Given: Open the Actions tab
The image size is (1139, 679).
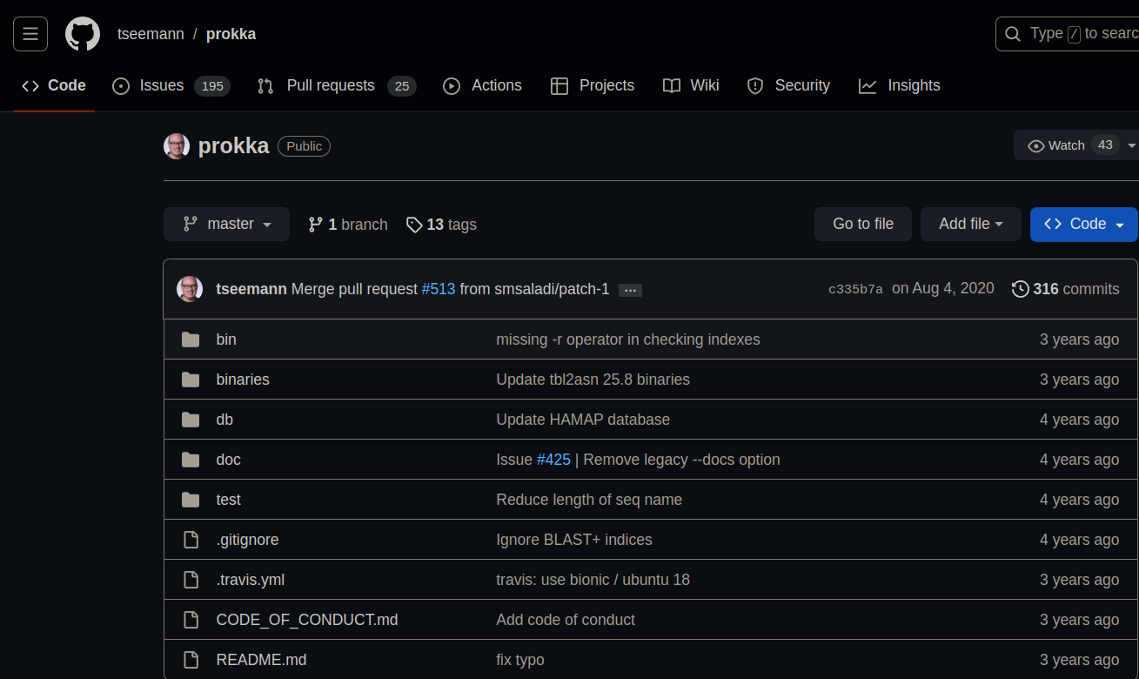Looking at the screenshot, I should tap(482, 85).
